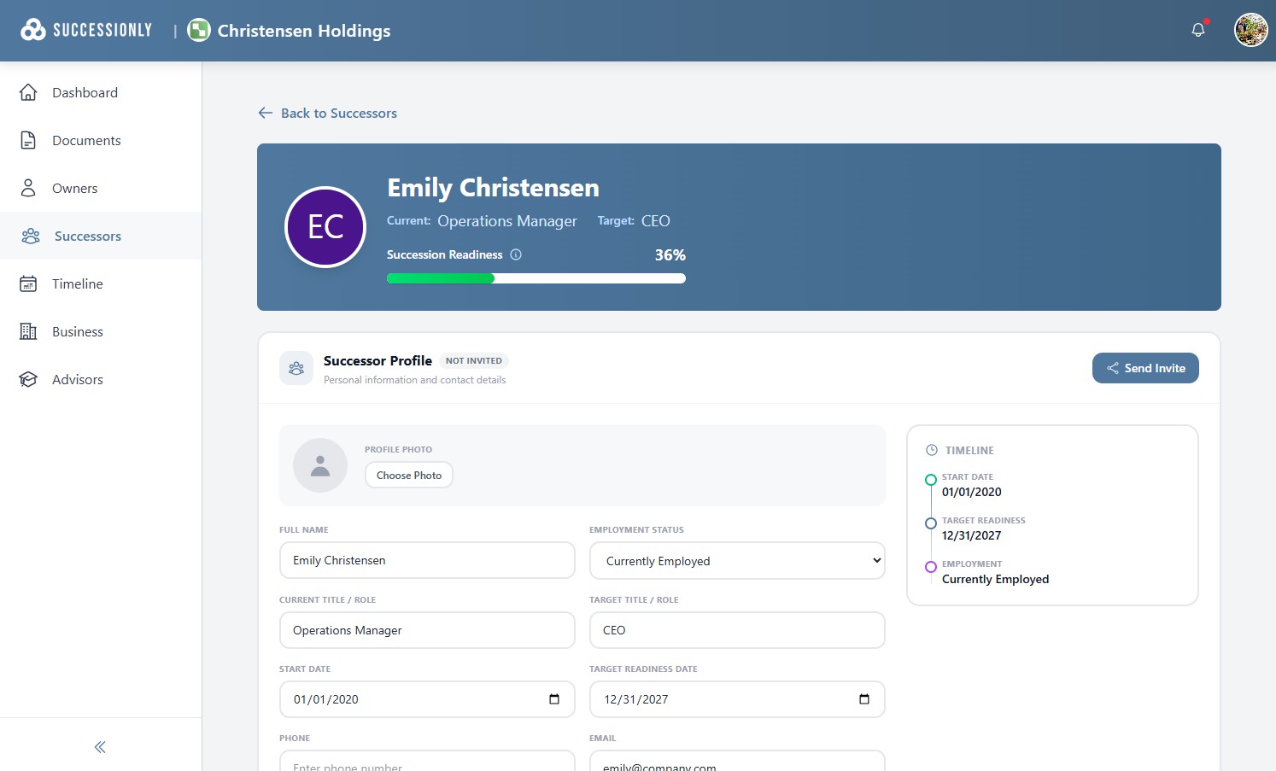
Task: Navigate to the Advisors page
Action: pos(77,379)
